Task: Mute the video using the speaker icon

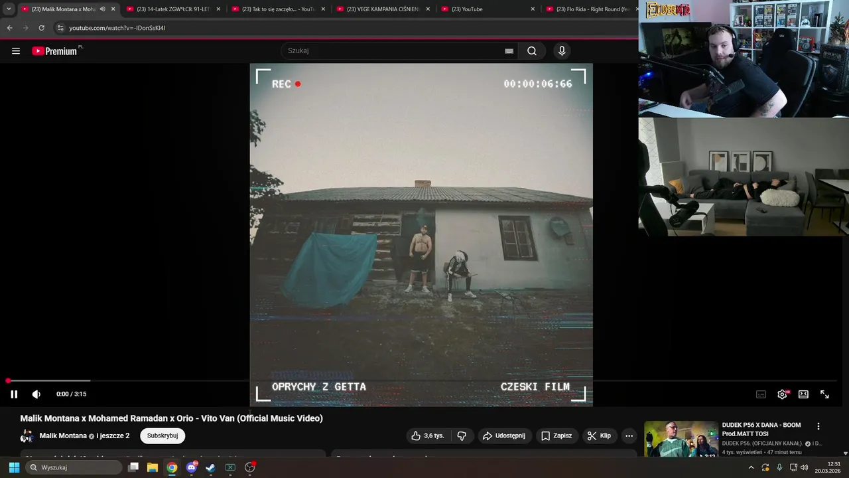Action: point(36,394)
